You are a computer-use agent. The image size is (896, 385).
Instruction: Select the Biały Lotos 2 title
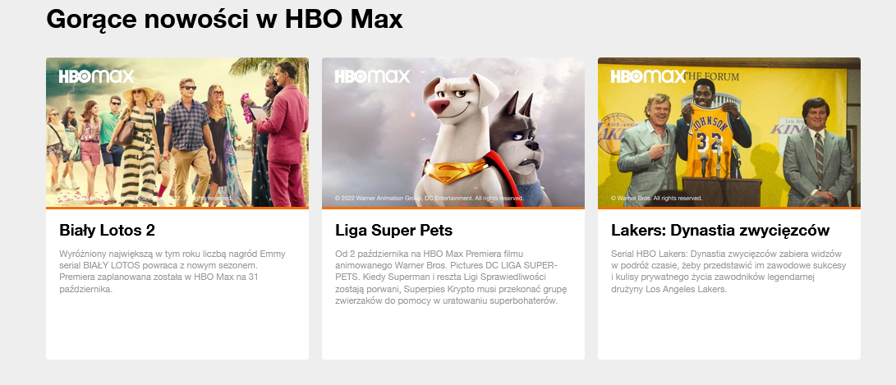pos(107,230)
